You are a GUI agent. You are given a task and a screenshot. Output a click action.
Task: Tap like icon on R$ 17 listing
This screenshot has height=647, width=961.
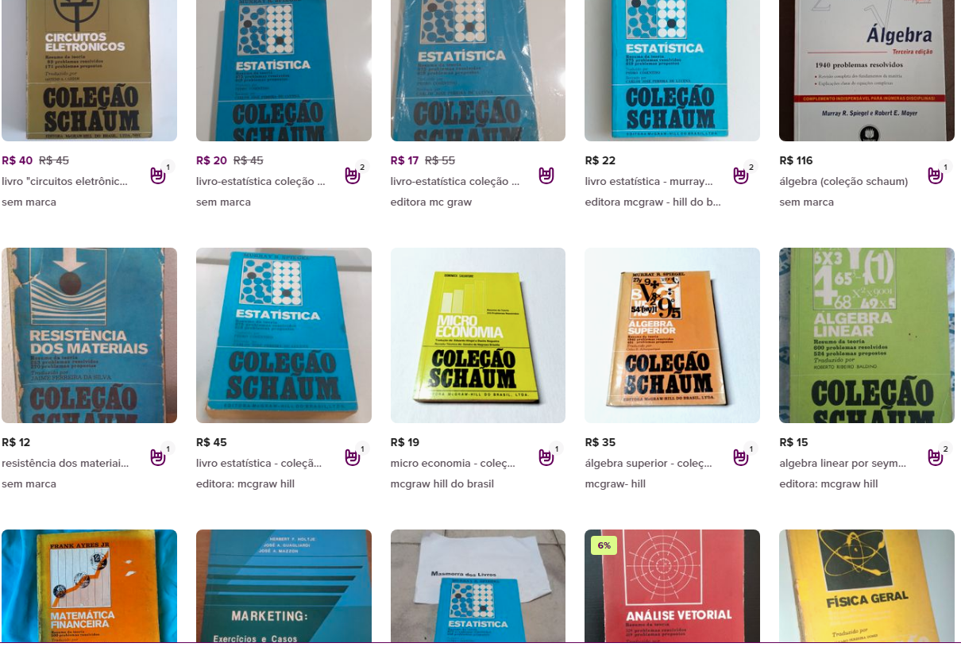click(546, 175)
